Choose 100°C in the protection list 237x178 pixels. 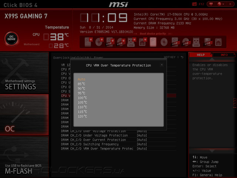tap(82, 98)
